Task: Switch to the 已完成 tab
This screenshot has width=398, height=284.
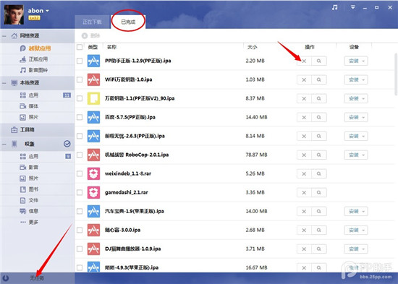Action: (x=128, y=22)
